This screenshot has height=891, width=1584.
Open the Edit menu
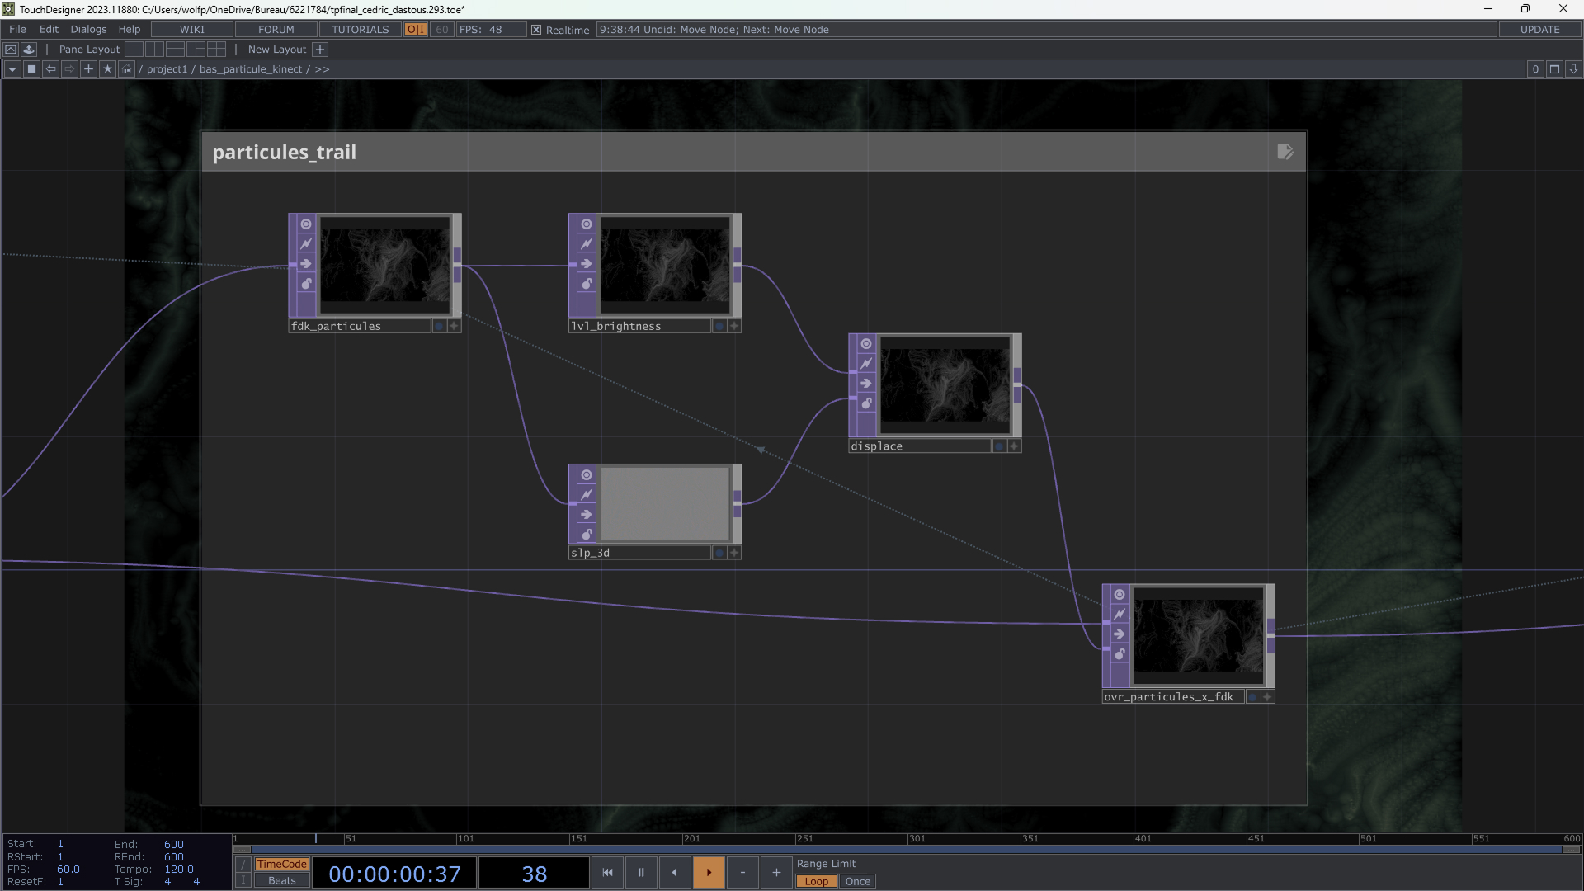point(49,30)
